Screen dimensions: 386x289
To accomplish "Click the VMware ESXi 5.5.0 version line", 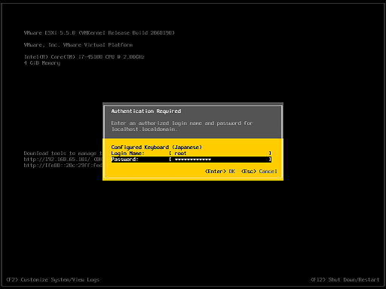I will [x=100, y=33].
